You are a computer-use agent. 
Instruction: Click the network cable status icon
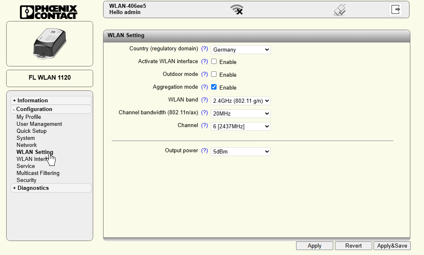coord(340,10)
